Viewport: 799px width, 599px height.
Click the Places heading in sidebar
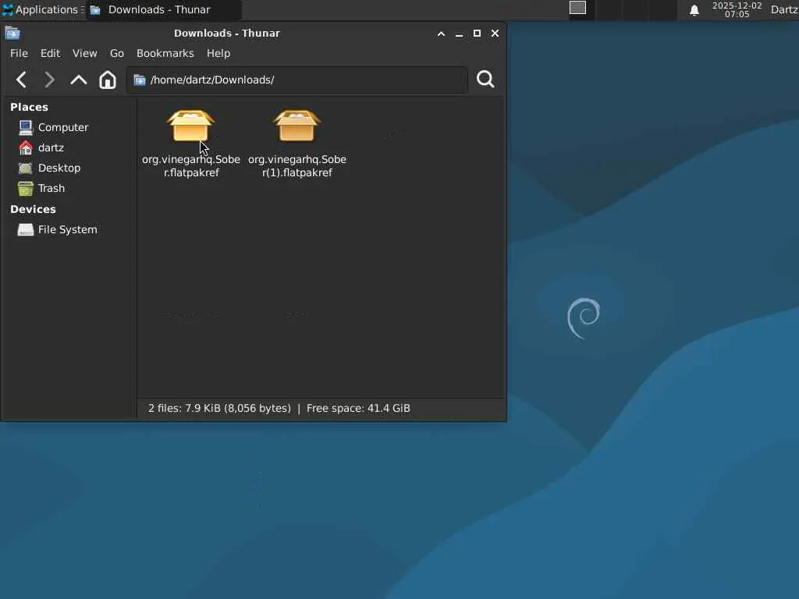coord(29,107)
